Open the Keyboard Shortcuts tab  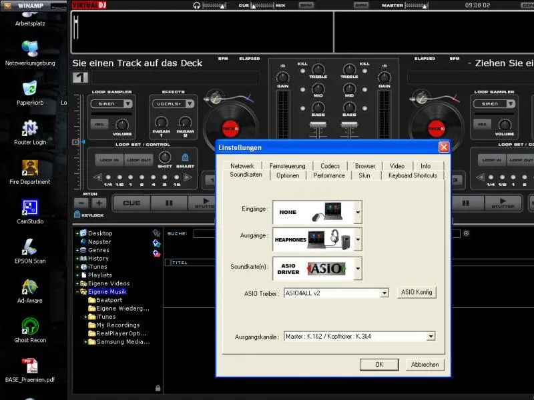413,175
